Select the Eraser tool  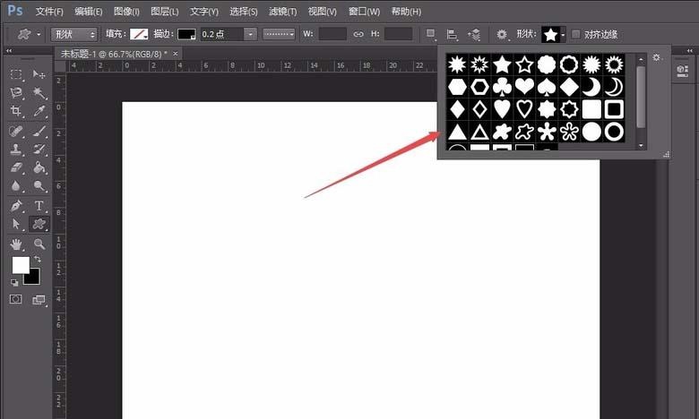[16, 167]
